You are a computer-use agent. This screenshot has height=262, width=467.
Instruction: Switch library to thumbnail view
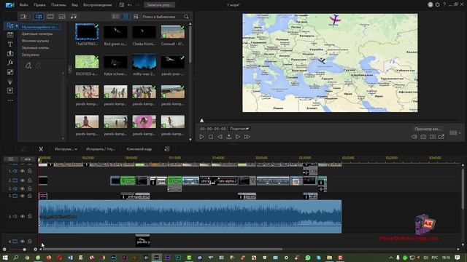pyautogui.click(x=126, y=17)
